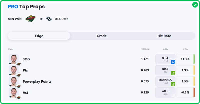Select the u0.5 -182 odds button
The image size is (200, 104).
(165, 70)
